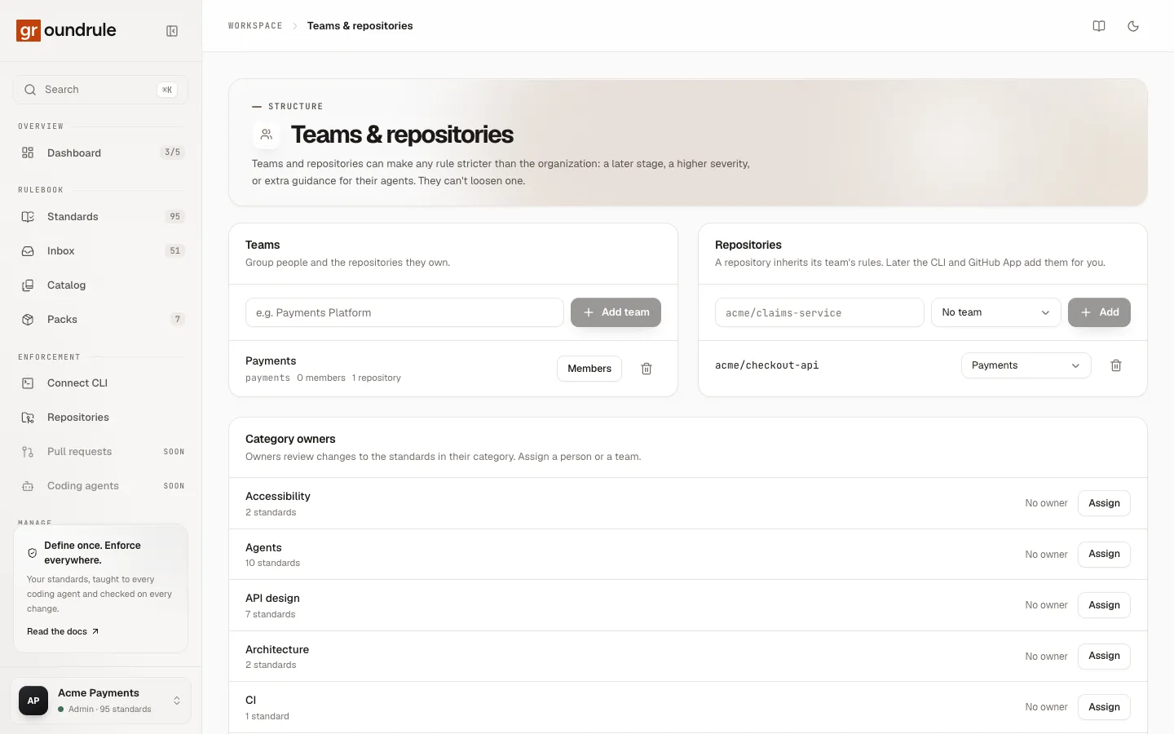Click the Connect CLI terminal icon
This screenshot has width=1174, height=734.
tap(28, 383)
